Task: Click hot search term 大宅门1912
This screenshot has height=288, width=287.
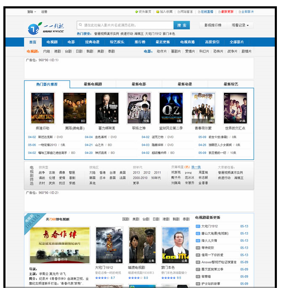Action: pos(153,34)
